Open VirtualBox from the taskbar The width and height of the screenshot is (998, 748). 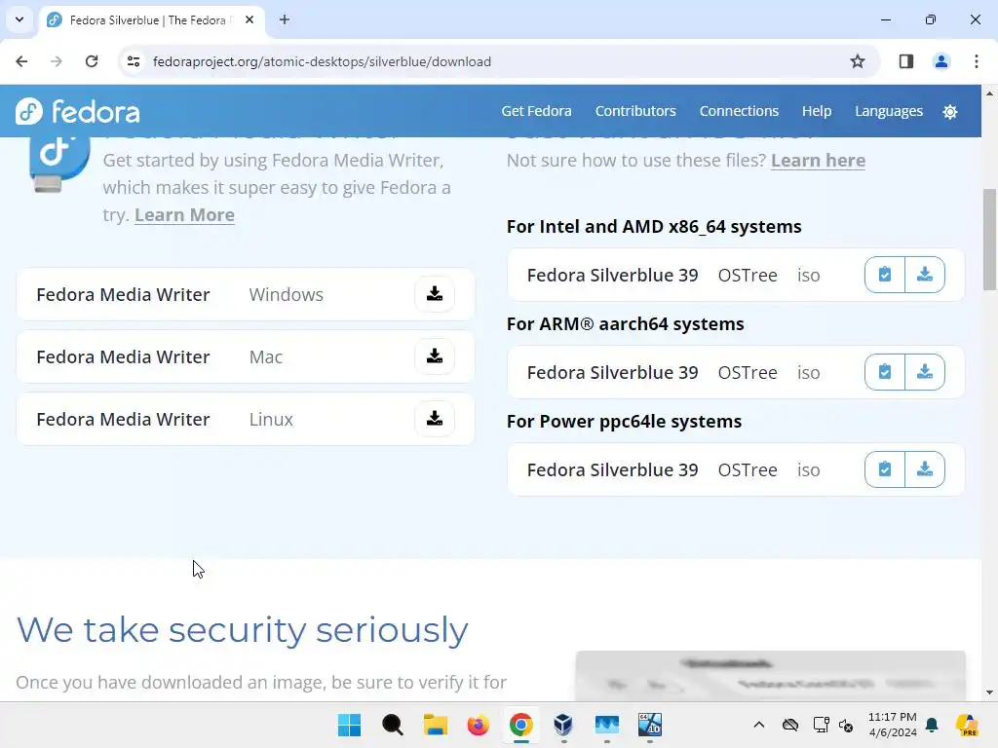point(563,725)
